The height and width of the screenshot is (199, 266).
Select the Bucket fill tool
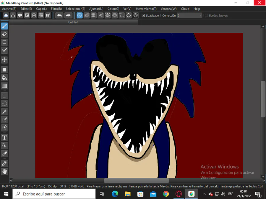click(x=4, y=78)
